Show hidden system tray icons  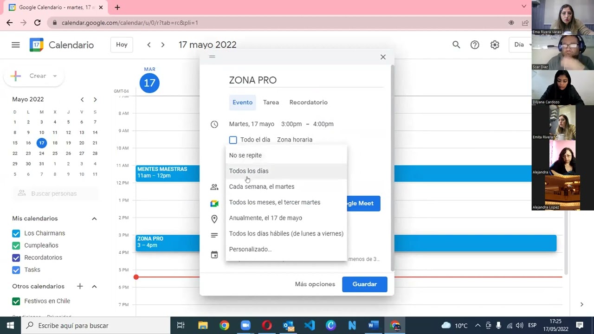[x=477, y=325]
